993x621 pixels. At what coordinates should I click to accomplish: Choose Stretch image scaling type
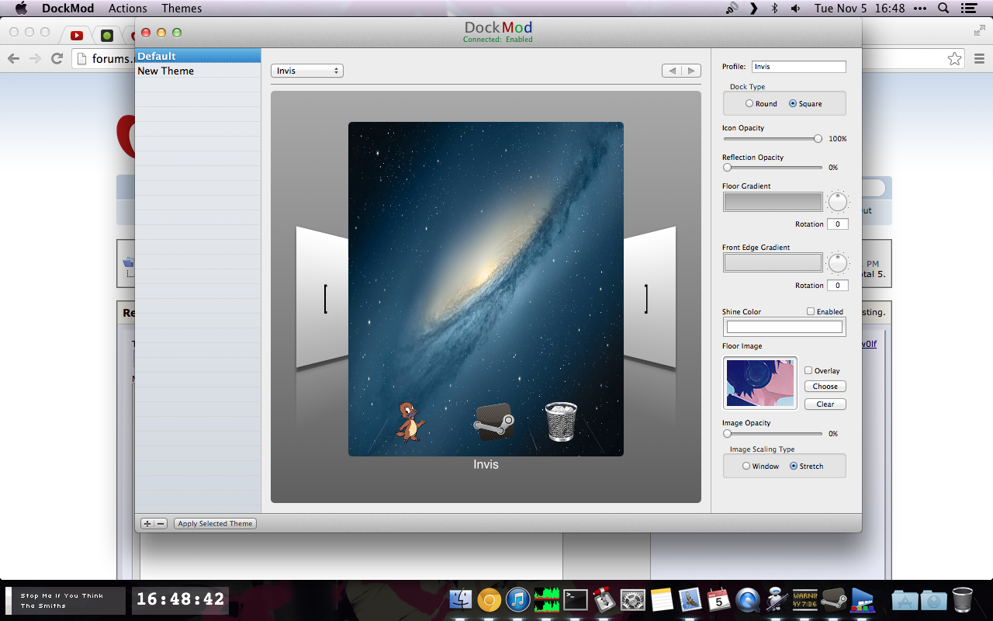click(806, 466)
